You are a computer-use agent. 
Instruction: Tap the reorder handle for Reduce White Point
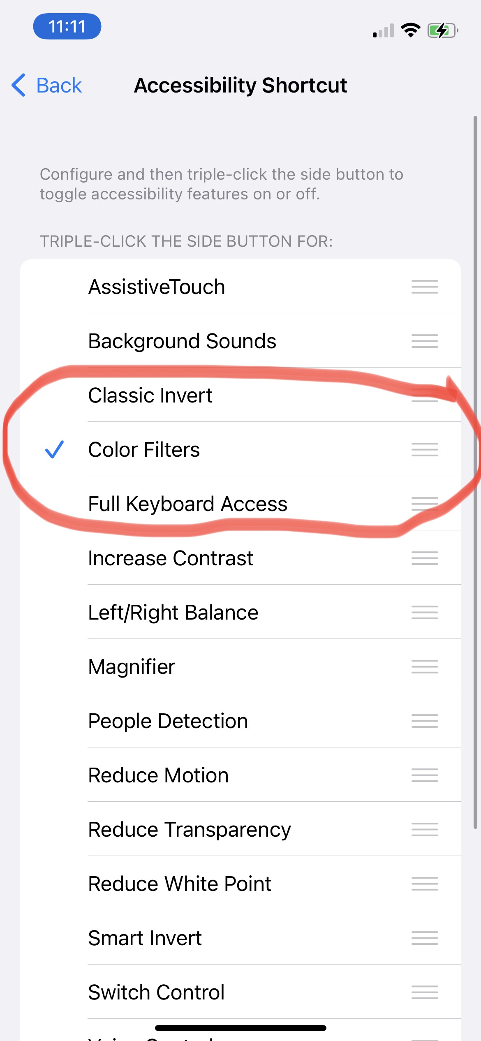(424, 884)
